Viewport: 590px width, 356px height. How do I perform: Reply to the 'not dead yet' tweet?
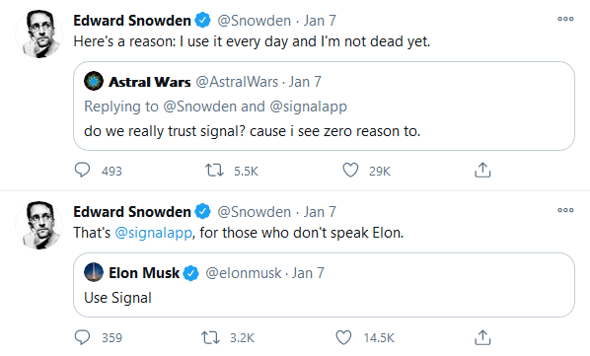tap(82, 170)
